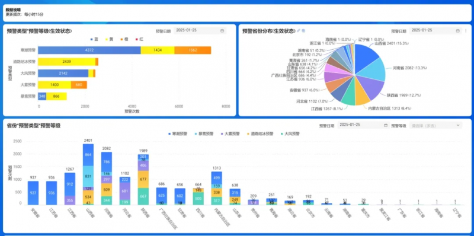The height and width of the screenshot is (236, 474).
Task: Click the link icon beside 预警省份分布 title
Action: (x=299, y=31)
